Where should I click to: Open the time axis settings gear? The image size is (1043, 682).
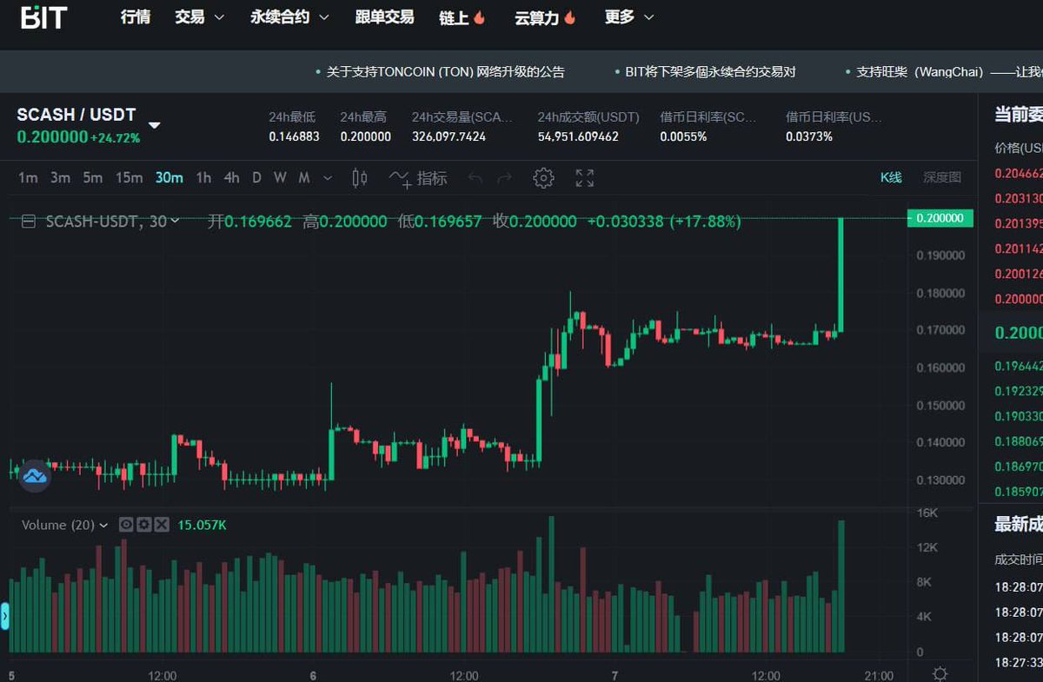click(x=940, y=673)
